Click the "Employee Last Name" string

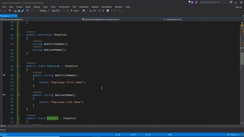[x=66, y=102]
